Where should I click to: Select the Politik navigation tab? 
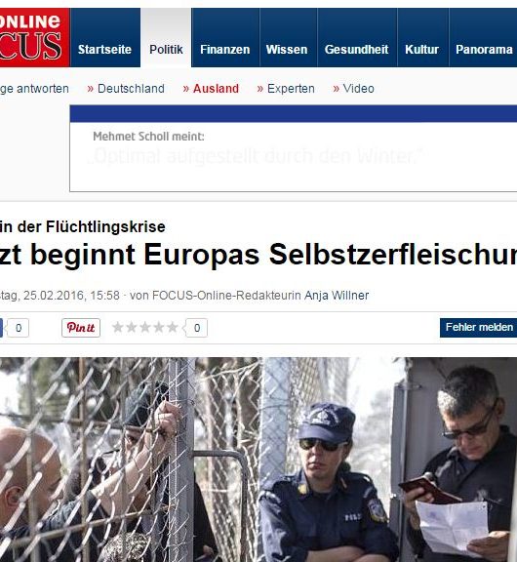point(166,38)
